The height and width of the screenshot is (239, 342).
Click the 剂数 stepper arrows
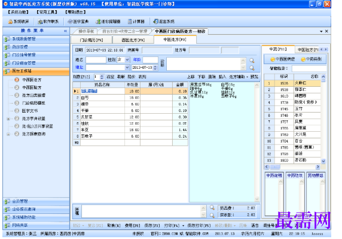point(102,77)
